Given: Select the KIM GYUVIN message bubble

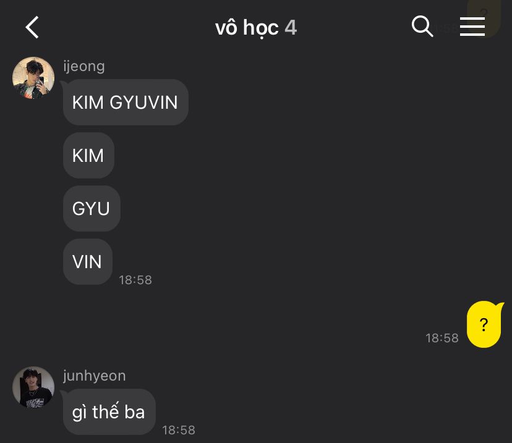Looking at the screenshot, I should point(126,102).
